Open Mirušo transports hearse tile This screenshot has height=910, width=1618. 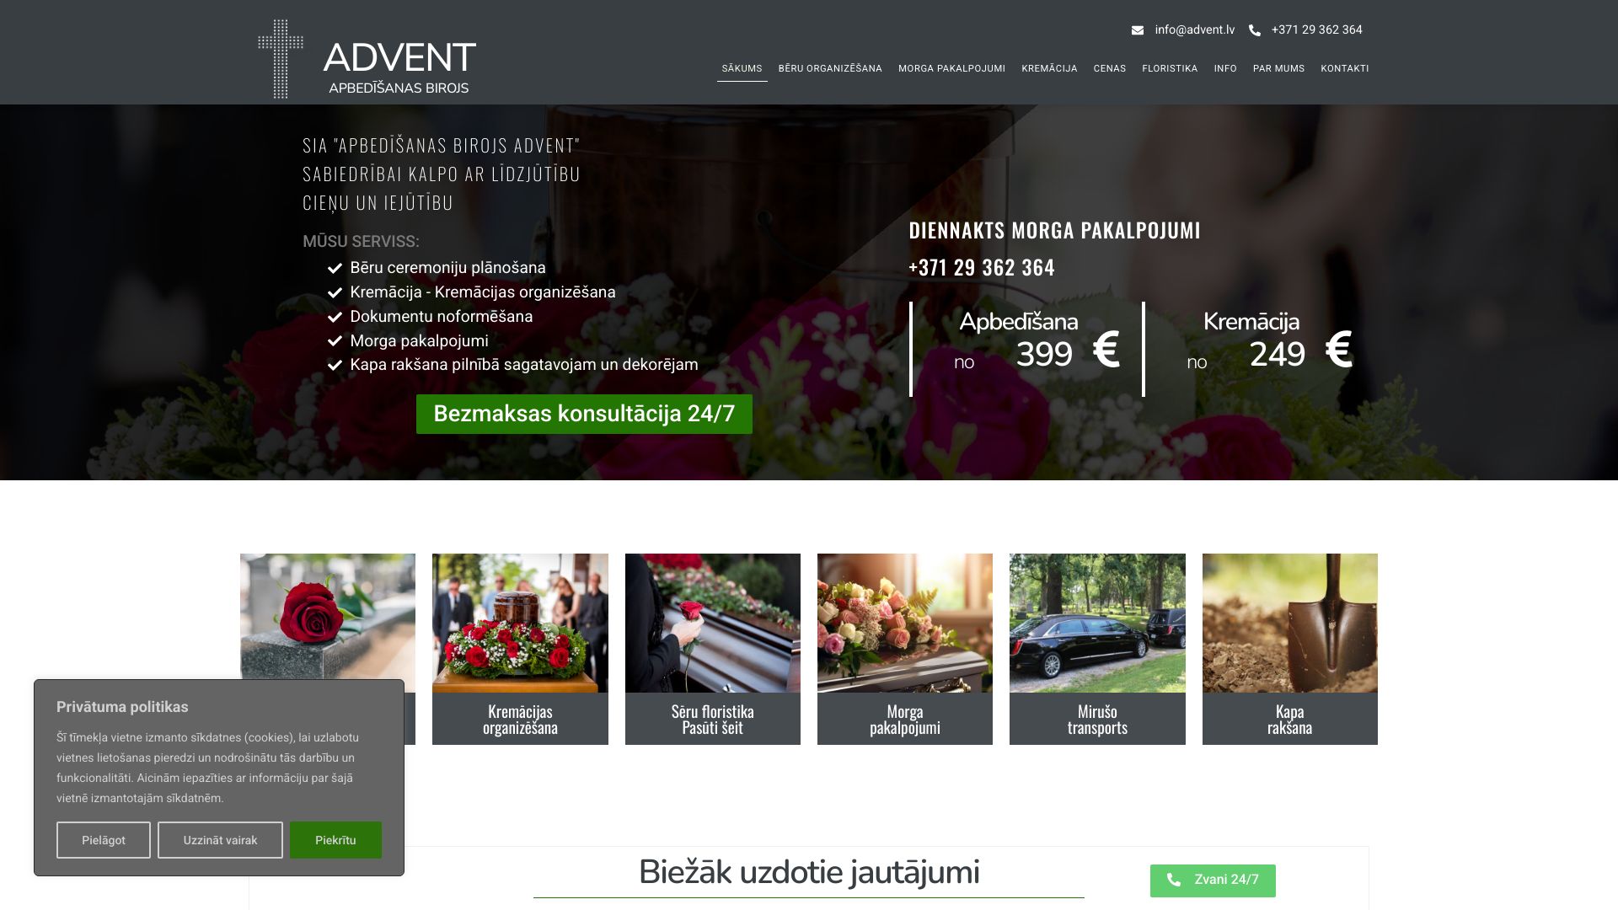pos(1096,624)
